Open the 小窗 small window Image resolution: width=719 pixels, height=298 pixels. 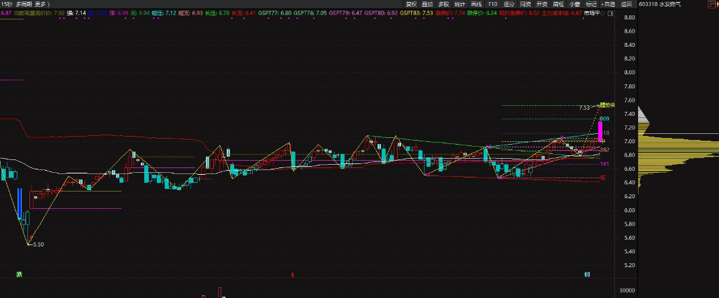575,4
